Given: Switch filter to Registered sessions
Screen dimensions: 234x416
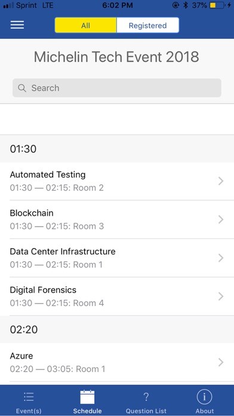Looking at the screenshot, I should tap(147, 26).
